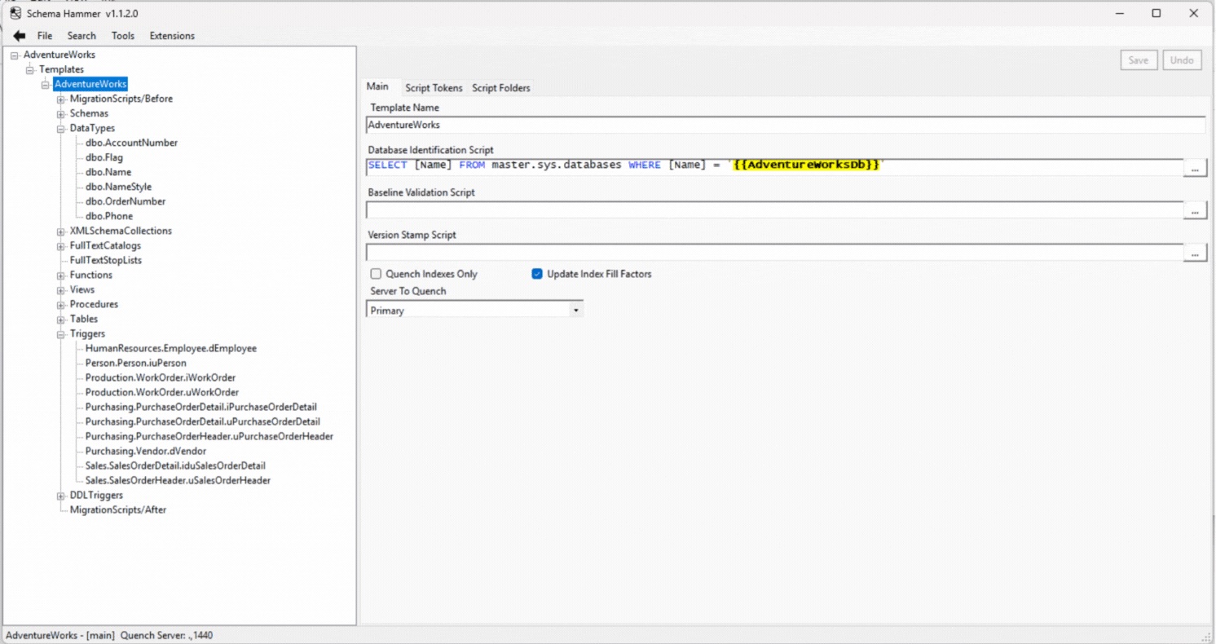Click the Undo button

pos(1182,60)
